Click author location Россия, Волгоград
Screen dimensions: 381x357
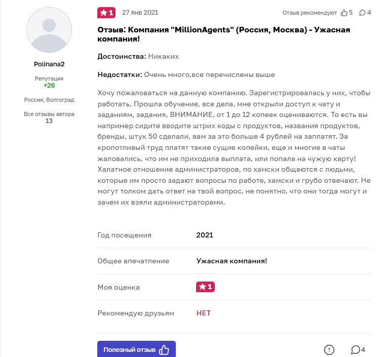pyautogui.click(x=49, y=100)
